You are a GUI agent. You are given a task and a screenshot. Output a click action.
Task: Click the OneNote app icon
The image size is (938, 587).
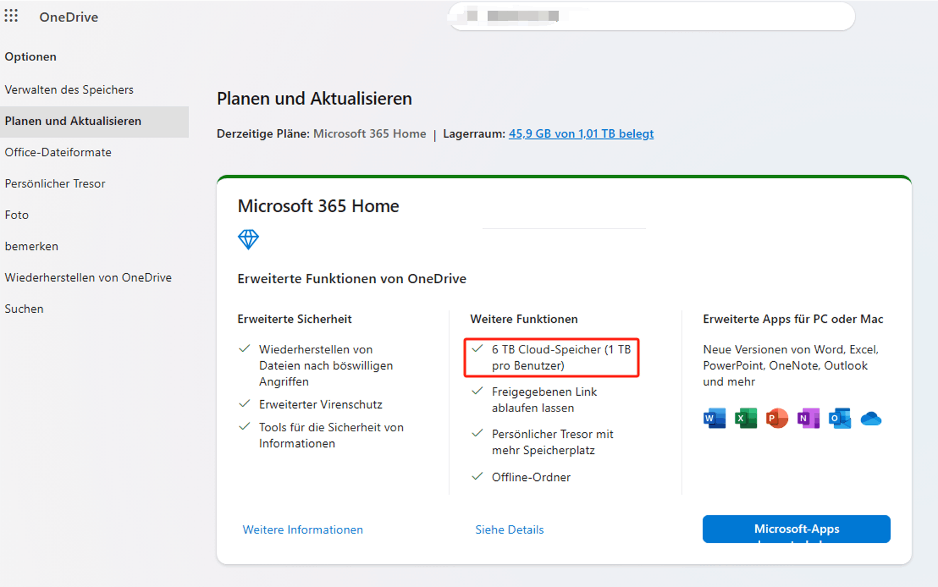[808, 418]
